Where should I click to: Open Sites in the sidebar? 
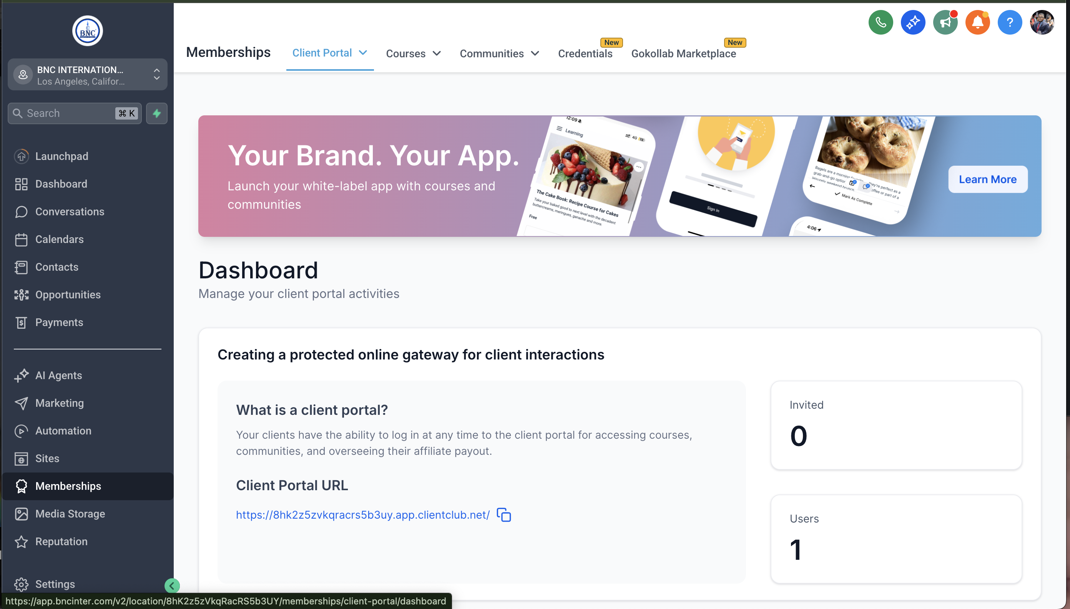[x=87, y=458]
